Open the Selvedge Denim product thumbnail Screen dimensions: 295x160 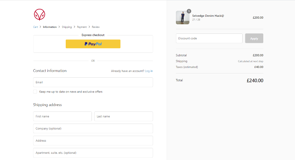(x=182, y=18)
